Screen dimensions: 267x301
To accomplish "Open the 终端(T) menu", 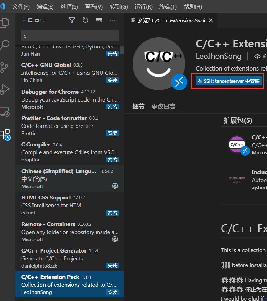I will pos(168,7).
